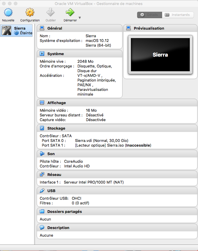Click the Système chip icon
Screen dimensions: 198x251
click(x=42, y=54)
